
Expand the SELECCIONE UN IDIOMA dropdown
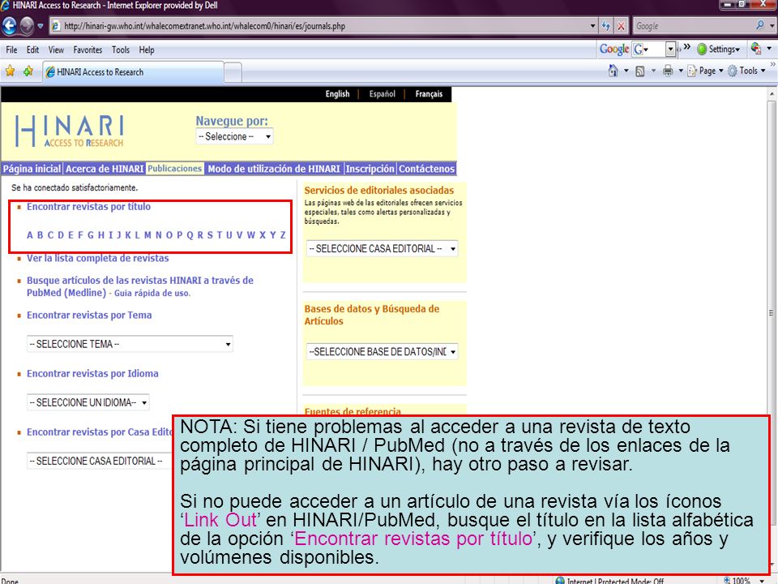(88, 402)
